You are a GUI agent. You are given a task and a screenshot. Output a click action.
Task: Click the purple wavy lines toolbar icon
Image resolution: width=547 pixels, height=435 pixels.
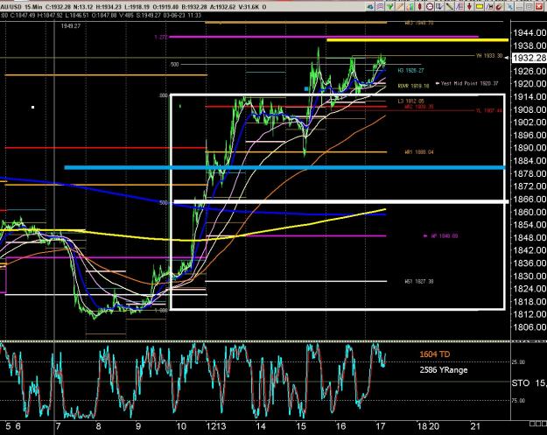click(380, 7)
